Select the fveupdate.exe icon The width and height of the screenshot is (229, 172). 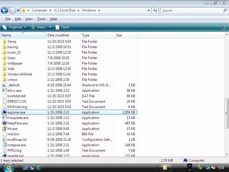pos(5,118)
